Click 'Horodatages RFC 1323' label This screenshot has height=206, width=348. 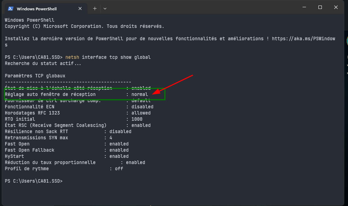[x=32, y=113]
